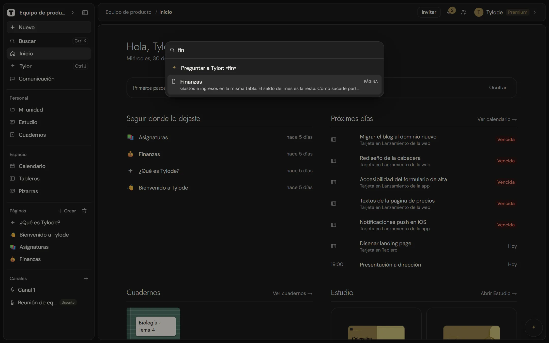This screenshot has height=343, width=549.
Task: Collapse the sidebar panel icon
Action: tap(85, 12)
